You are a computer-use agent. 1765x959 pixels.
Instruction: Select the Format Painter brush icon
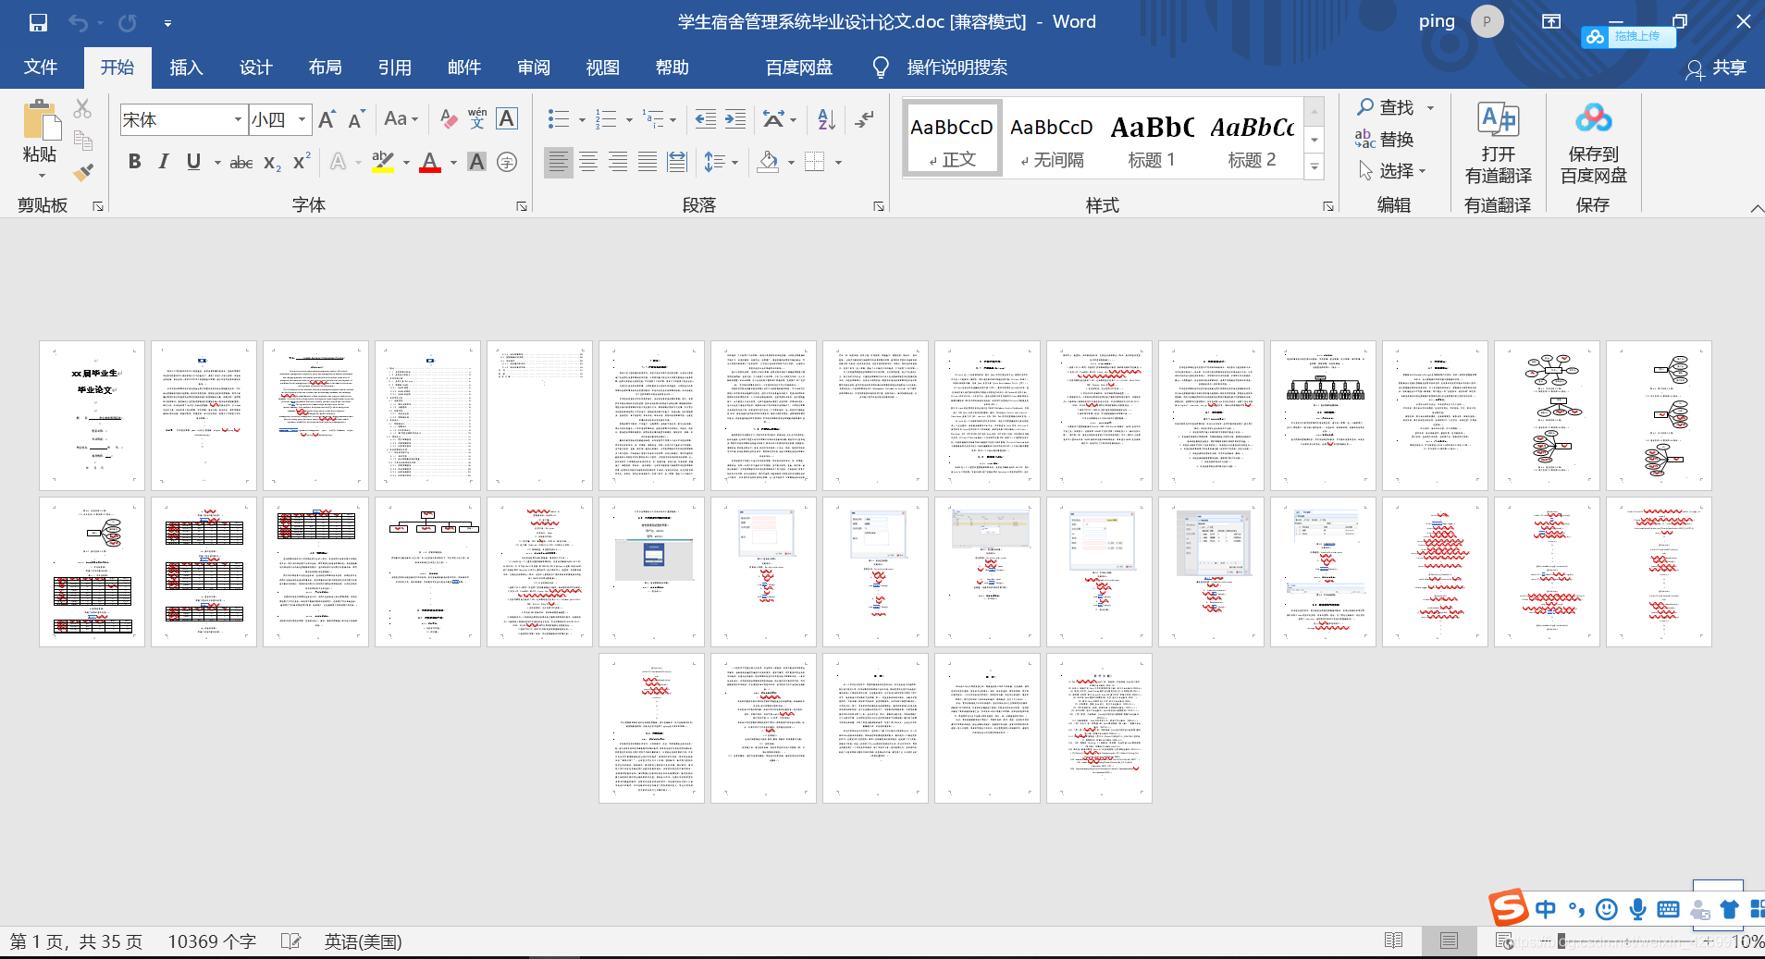click(x=82, y=172)
